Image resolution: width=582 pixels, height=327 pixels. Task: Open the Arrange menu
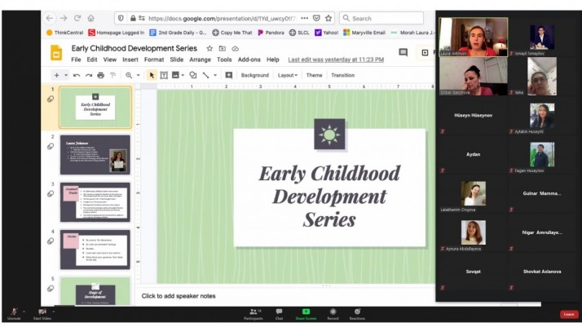[x=200, y=60]
